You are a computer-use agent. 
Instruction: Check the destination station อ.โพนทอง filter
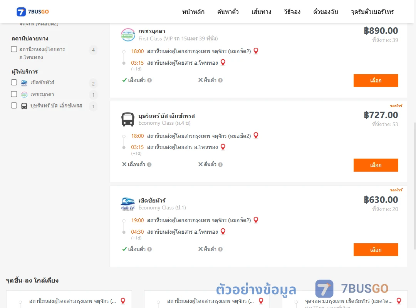pos(14,49)
